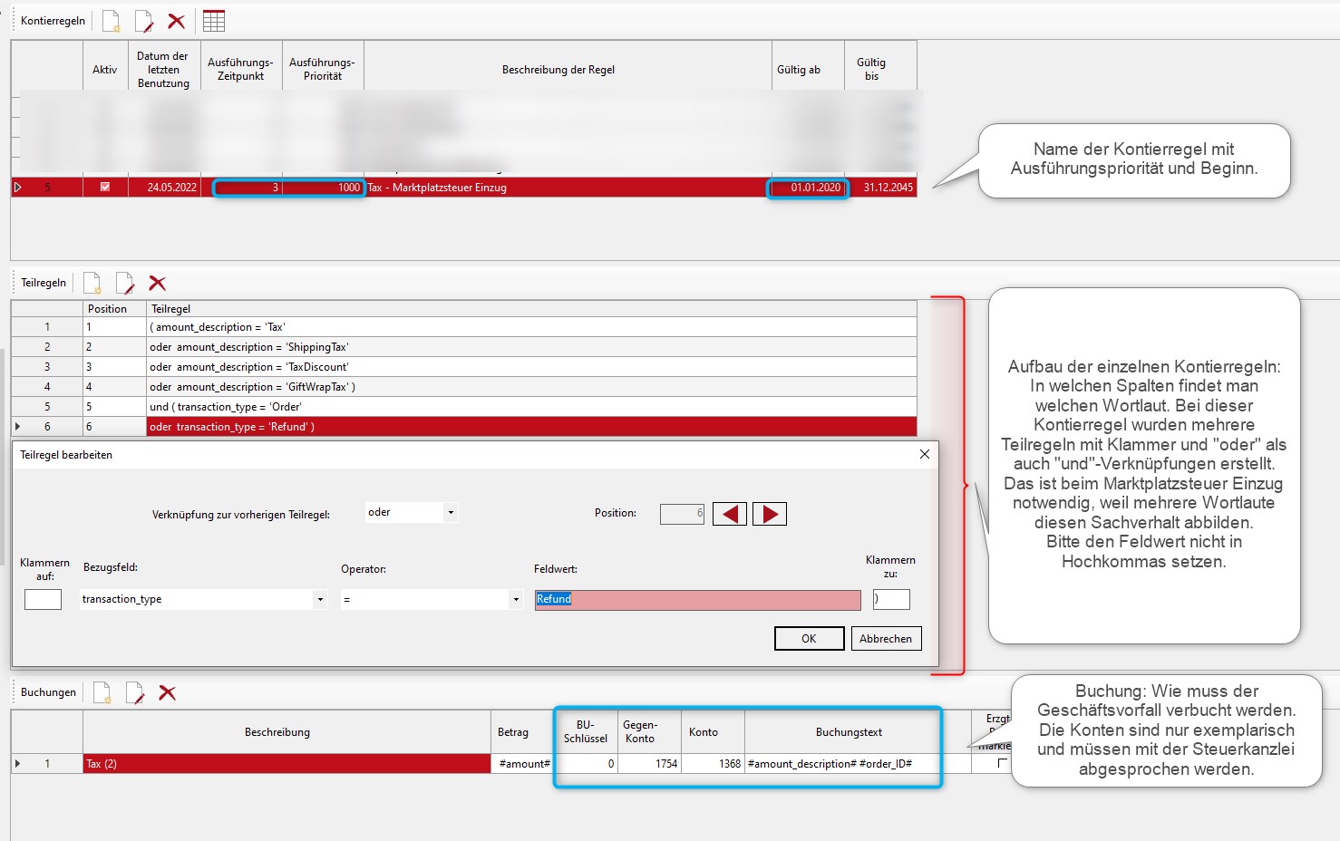Toggle checkbox in Tax (2) booking row
The width and height of the screenshot is (1340, 841).
pyautogui.click(x=1002, y=763)
